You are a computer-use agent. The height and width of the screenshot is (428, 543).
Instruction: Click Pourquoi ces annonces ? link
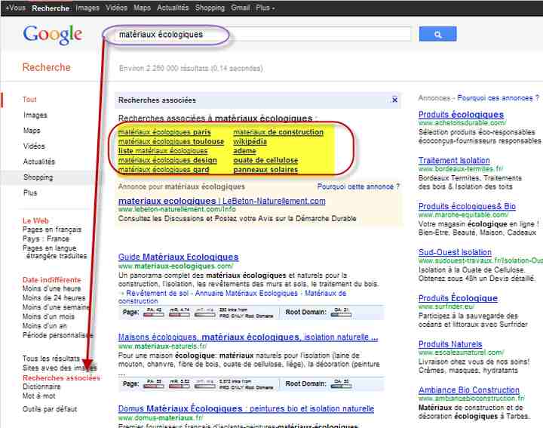click(x=499, y=98)
